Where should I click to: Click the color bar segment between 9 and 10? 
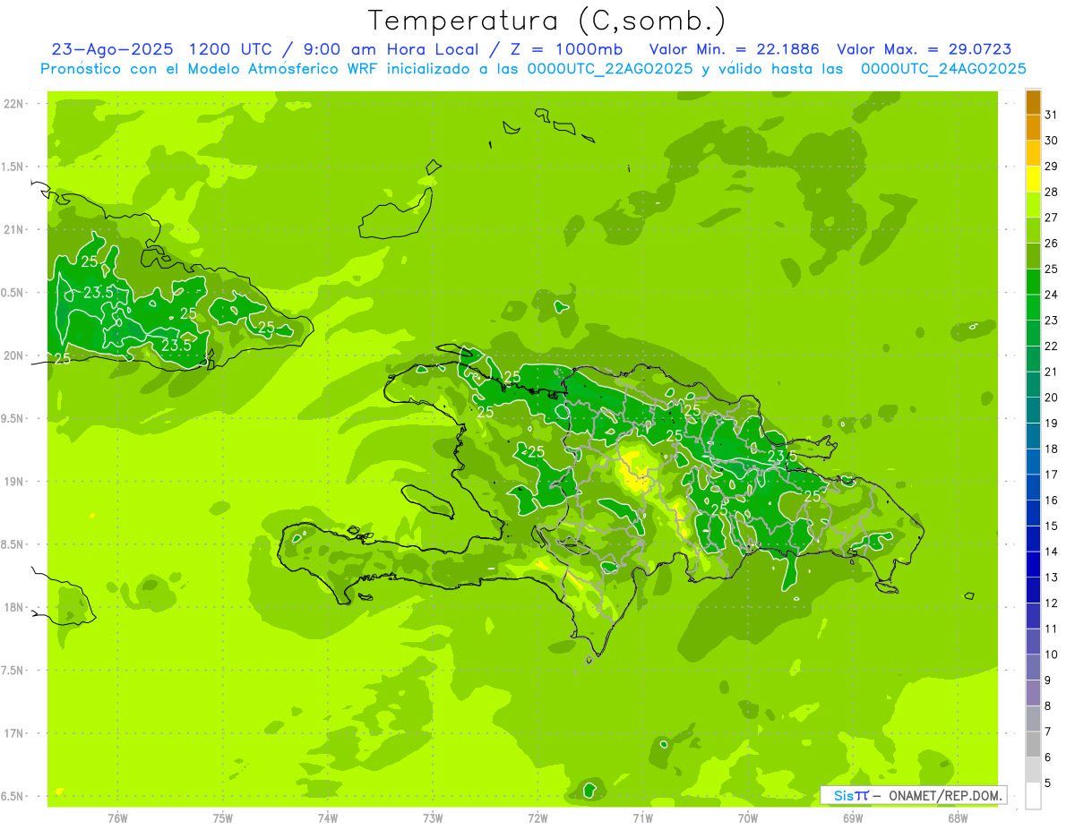(1033, 667)
